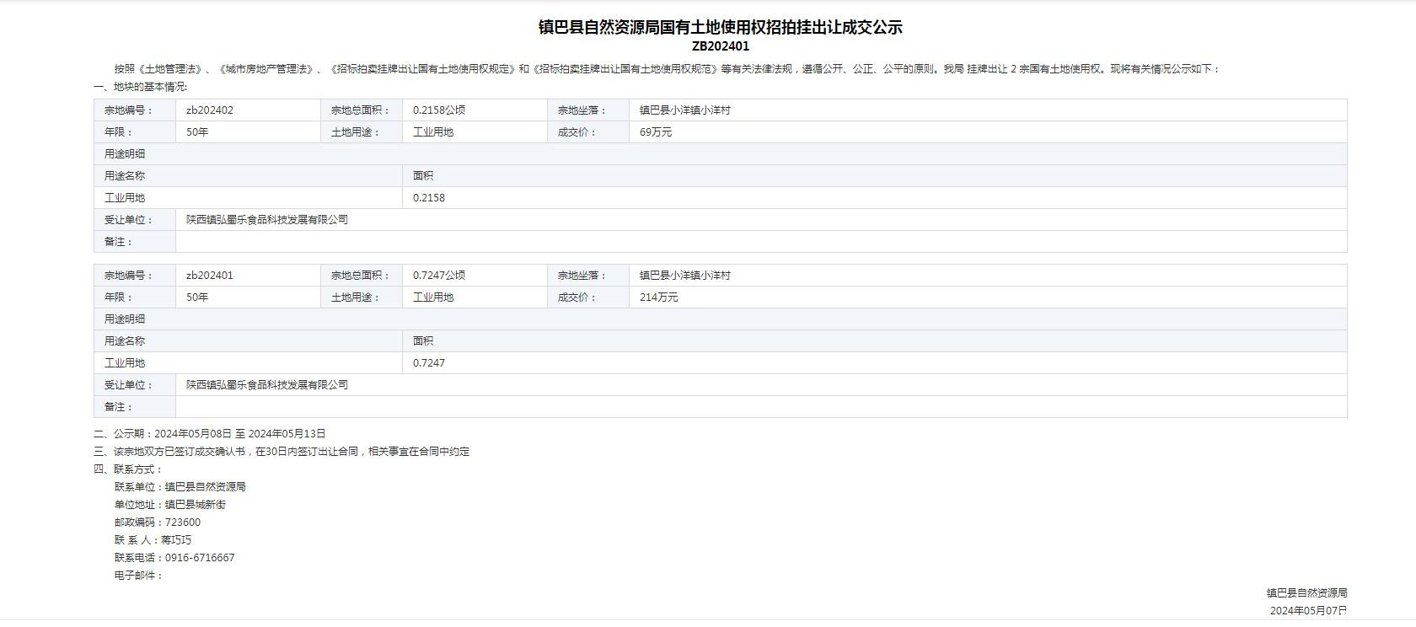Screen dimensions: 1416x627
Task: Click 用途明细 header in the zb202402 table
Action: [x=125, y=154]
